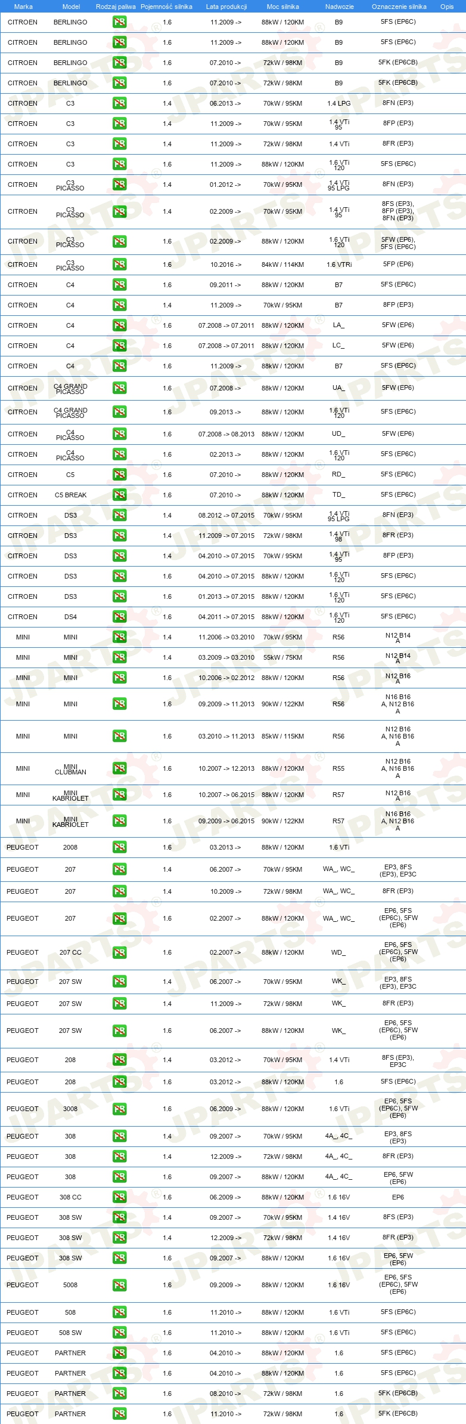Select the DS4 model cell
The width and height of the screenshot is (466, 1424).
click(70, 617)
